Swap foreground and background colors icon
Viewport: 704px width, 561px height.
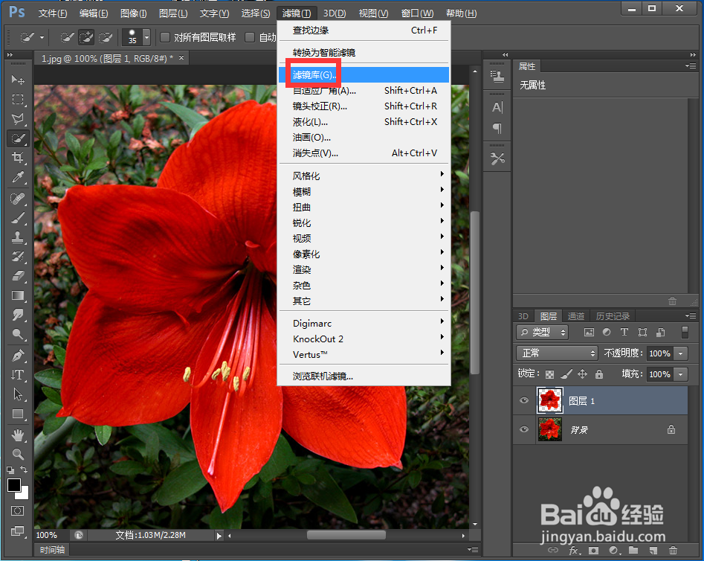point(24,469)
